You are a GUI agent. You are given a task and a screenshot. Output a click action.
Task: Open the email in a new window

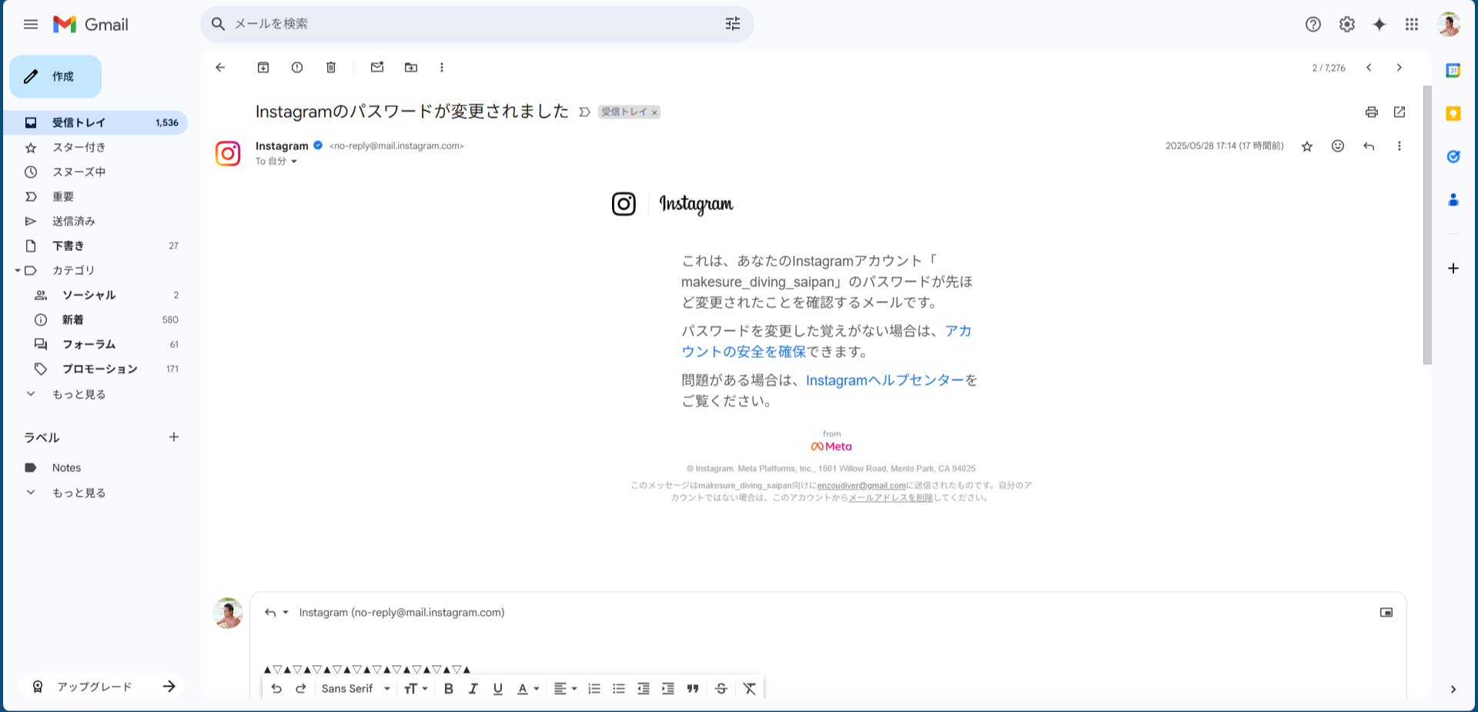(1399, 112)
